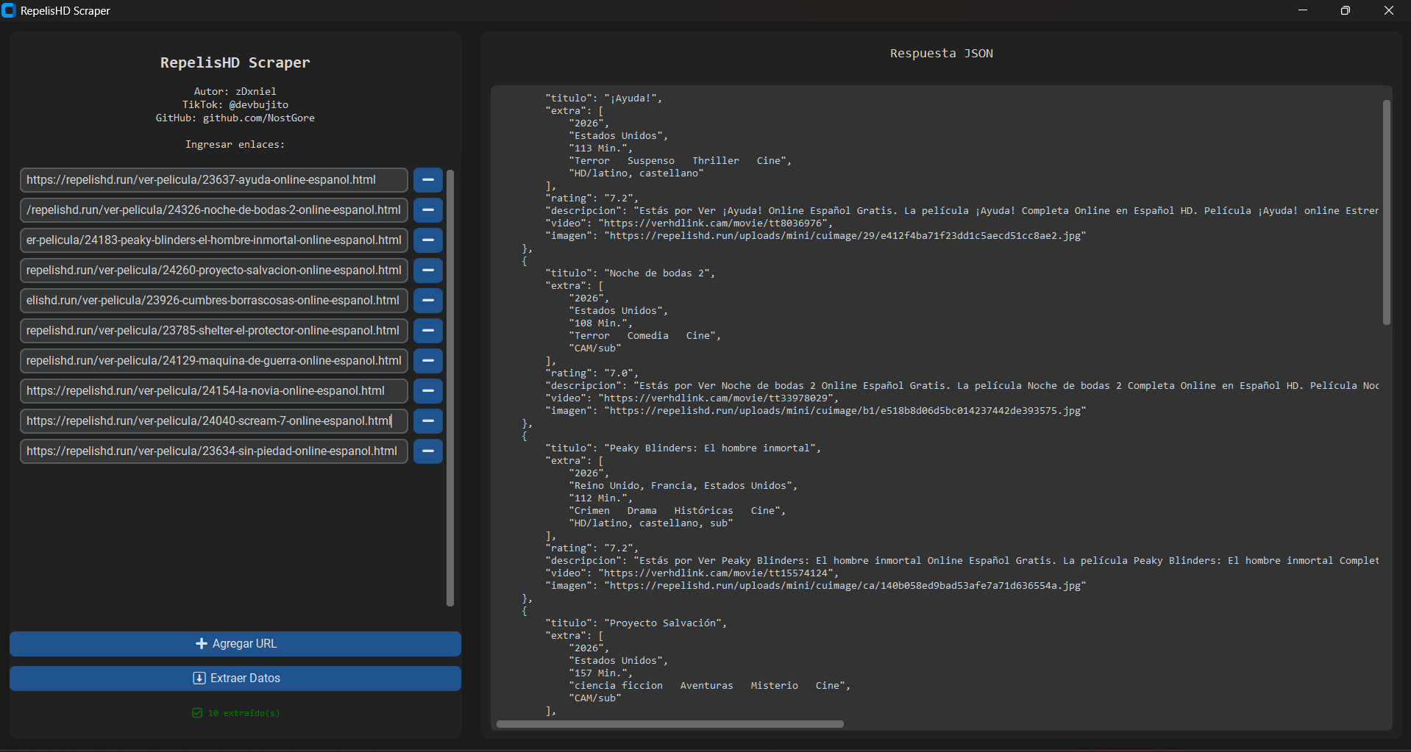Click the "titulo": "¡Ayuda!" JSON line
Screen dimensions: 1411x752
[603, 99]
